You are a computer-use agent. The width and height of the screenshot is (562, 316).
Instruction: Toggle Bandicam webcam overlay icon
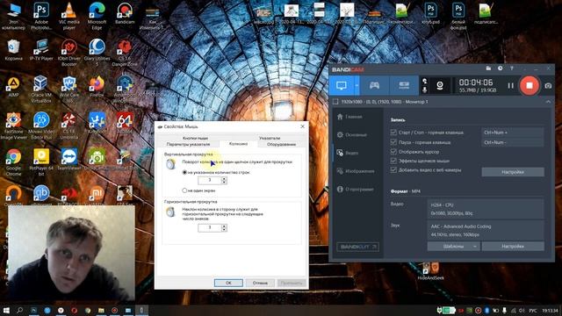click(x=440, y=85)
